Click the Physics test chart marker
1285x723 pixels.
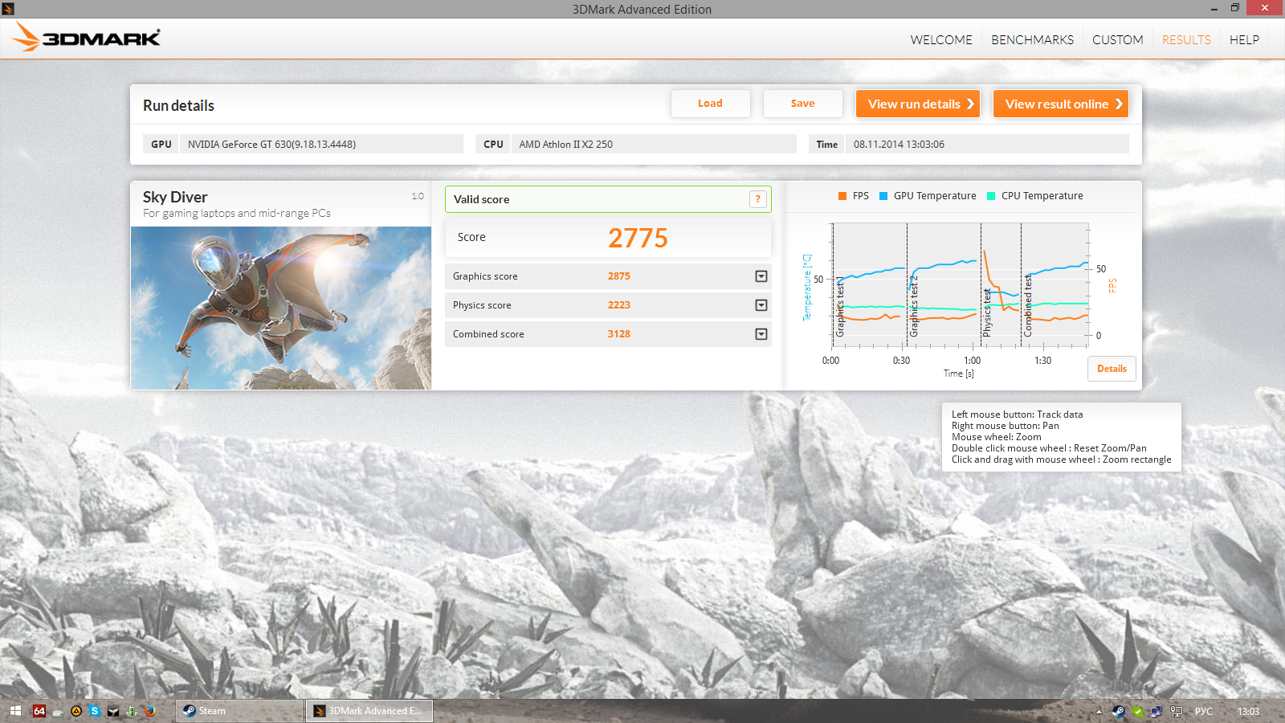click(x=987, y=312)
